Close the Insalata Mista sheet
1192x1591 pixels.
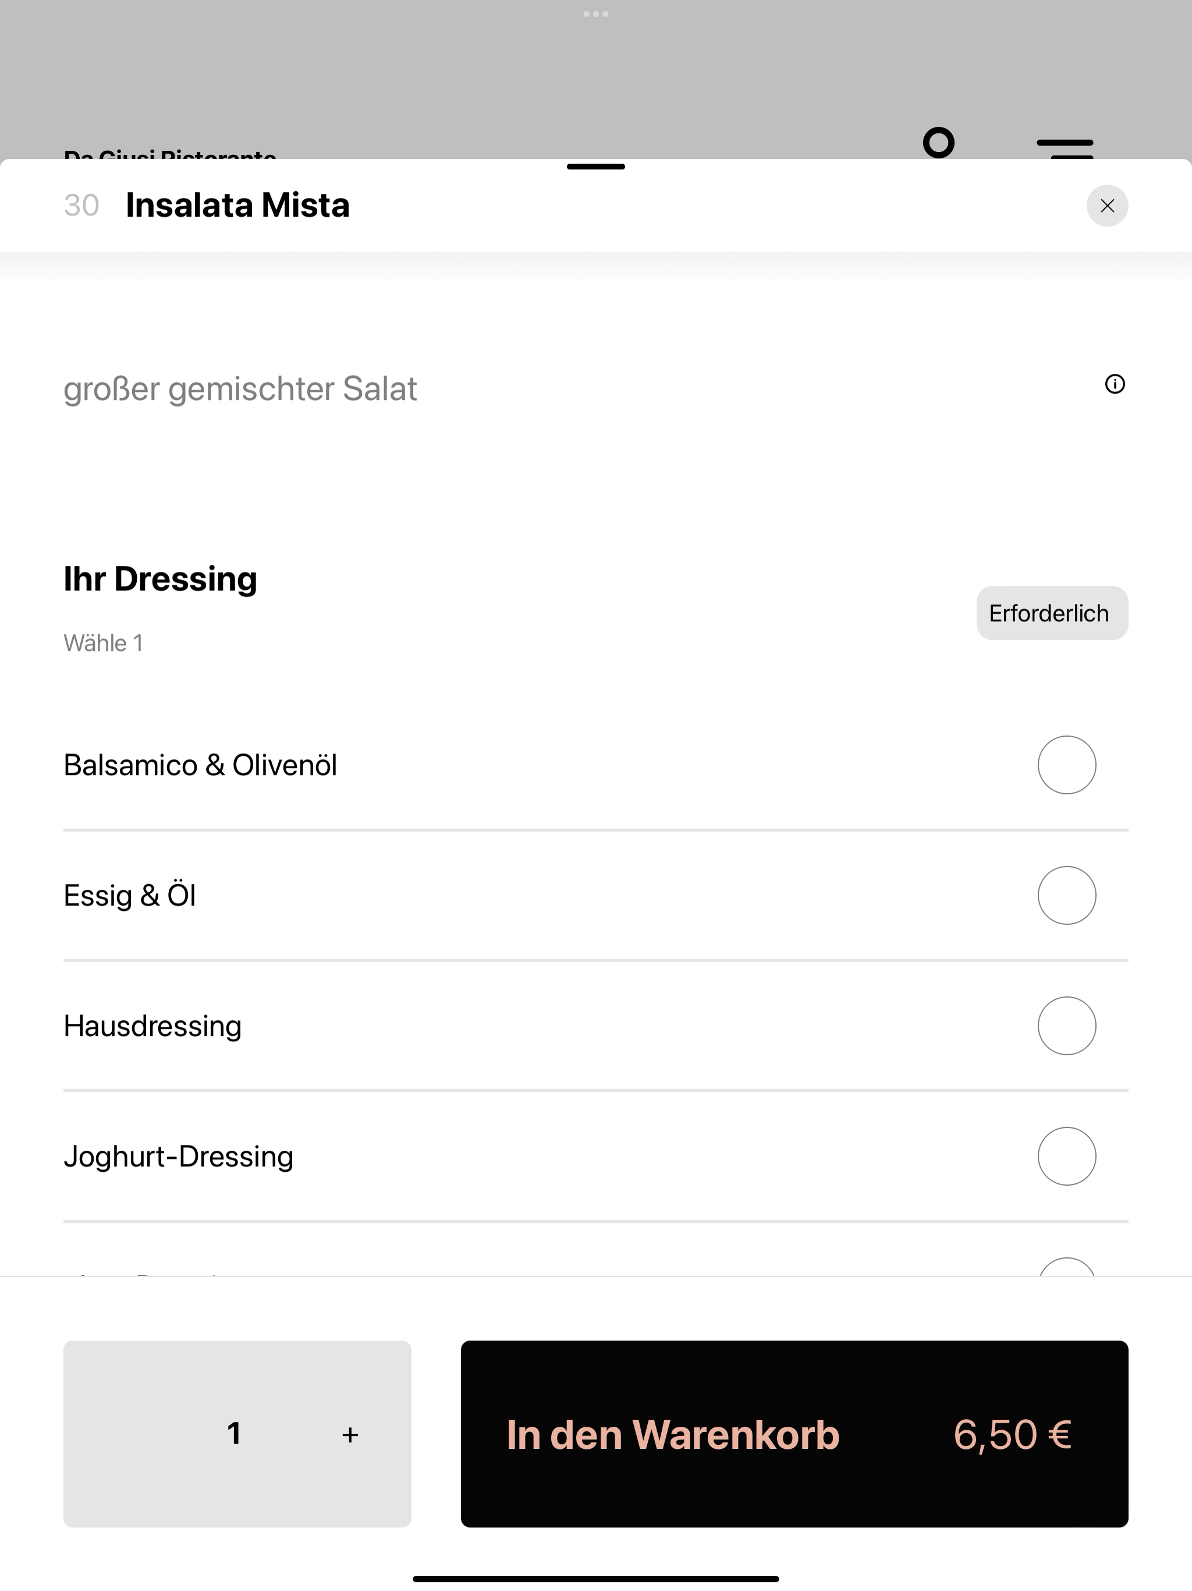pos(1106,206)
